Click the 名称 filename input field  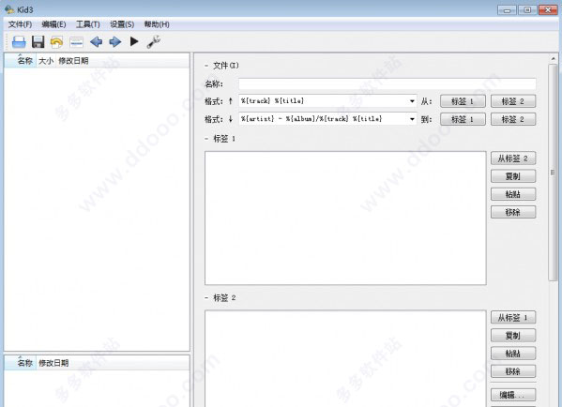pyautogui.click(x=387, y=83)
